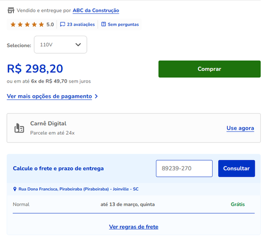
Task: Open Ver regras de frete link
Action: (x=134, y=227)
